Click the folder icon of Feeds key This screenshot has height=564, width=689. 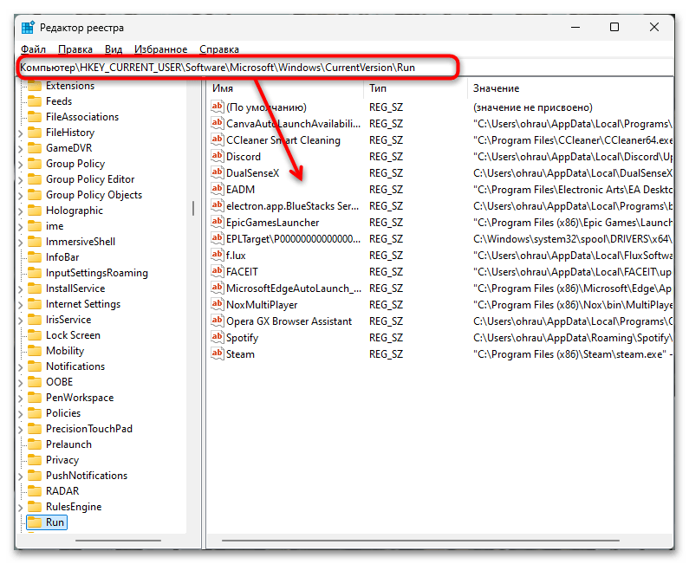[35, 101]
